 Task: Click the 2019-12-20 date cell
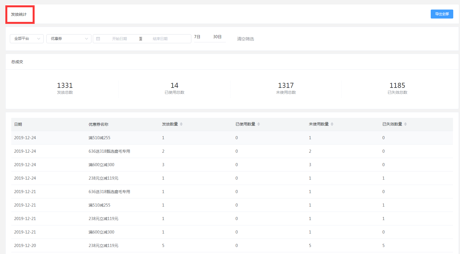click(x=25, y=246)
